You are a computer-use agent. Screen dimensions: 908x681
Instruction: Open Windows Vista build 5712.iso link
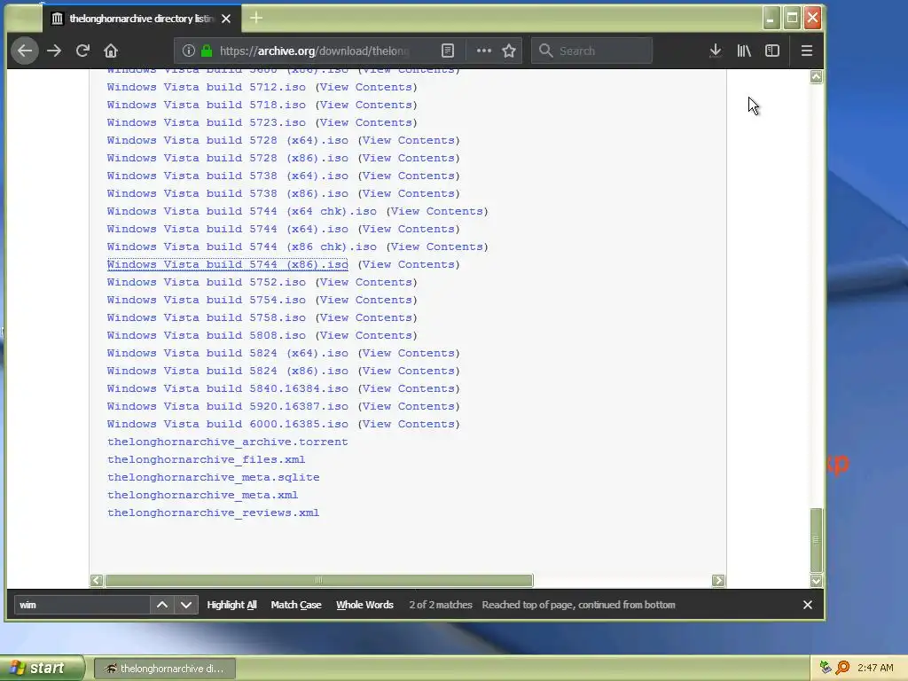point(206,87)
